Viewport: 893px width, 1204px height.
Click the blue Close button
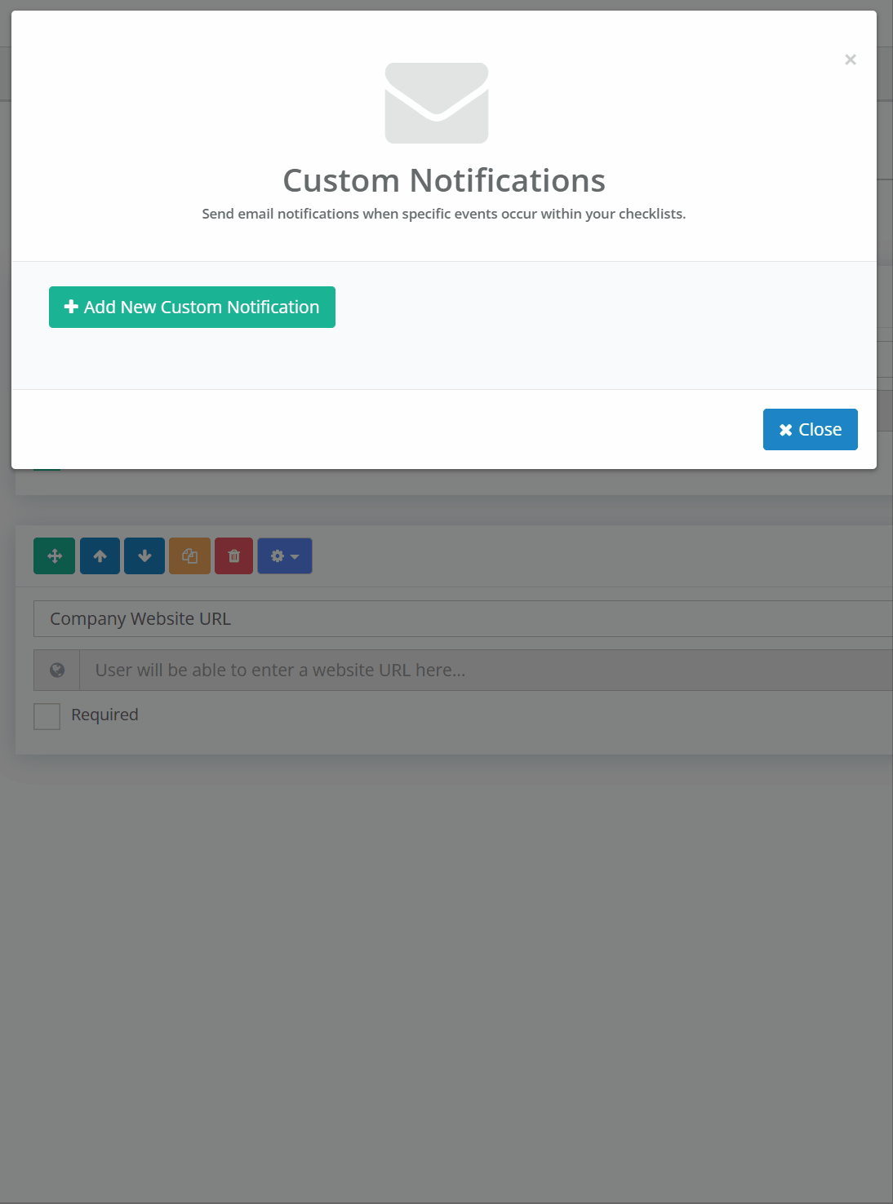(x=810, y=429)
